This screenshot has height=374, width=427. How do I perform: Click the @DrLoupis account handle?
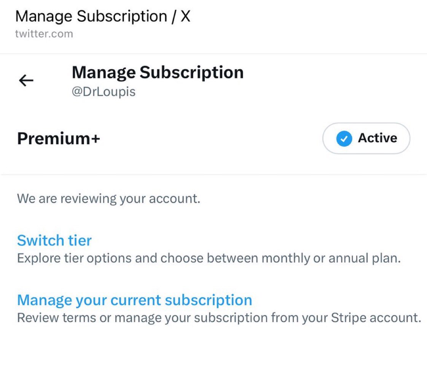pyautogui.click(x=104, y=92)
